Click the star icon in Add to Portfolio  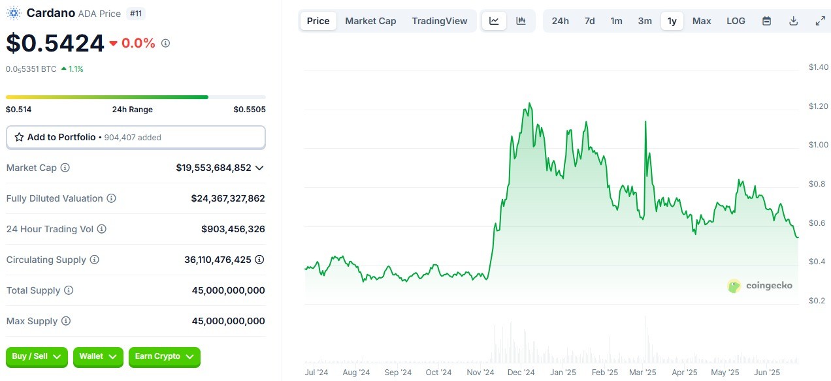point(20,137)
